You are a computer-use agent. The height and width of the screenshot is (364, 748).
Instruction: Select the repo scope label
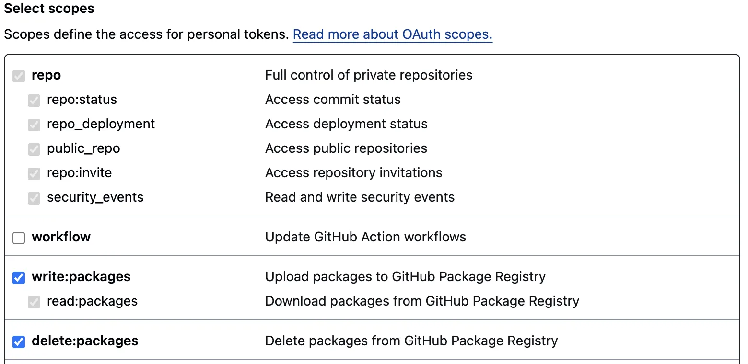(x=46, y=75)
